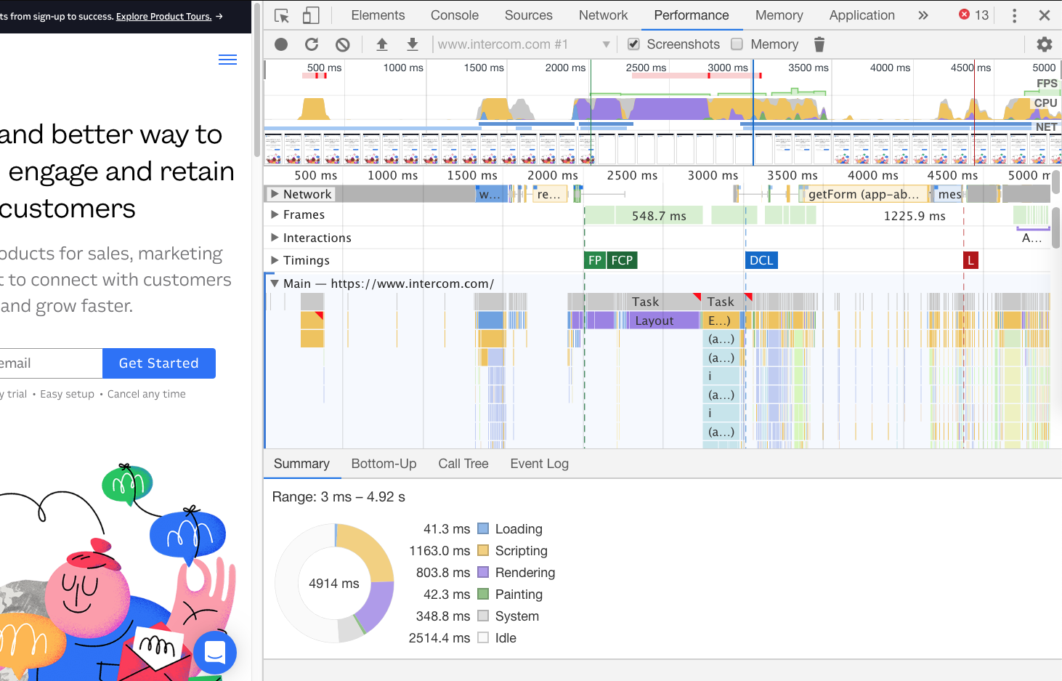Click the Painting color swatch
This screenshot has height=681, width=1062.
[483, 594]
